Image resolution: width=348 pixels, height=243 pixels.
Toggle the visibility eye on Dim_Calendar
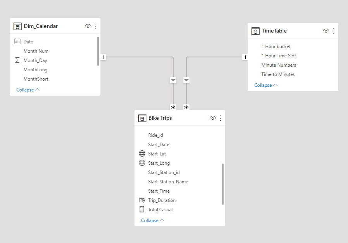[88, 26]
